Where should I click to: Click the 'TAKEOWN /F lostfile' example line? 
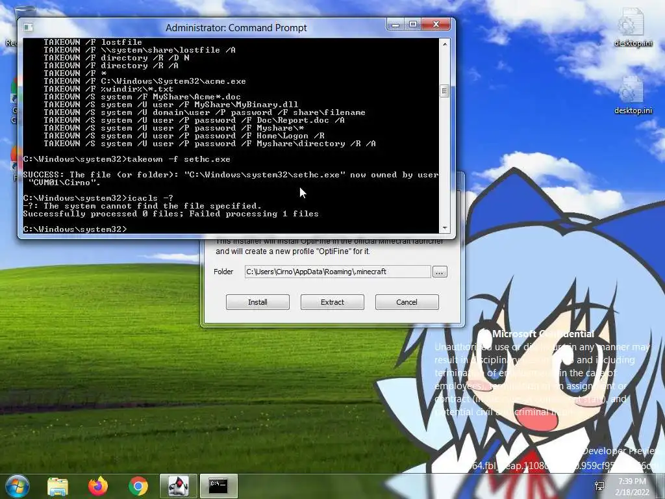(93, 42)
